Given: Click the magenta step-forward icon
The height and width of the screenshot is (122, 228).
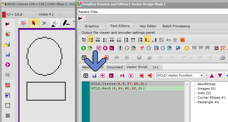Looking at the screenshot, I should pos(122,76).
